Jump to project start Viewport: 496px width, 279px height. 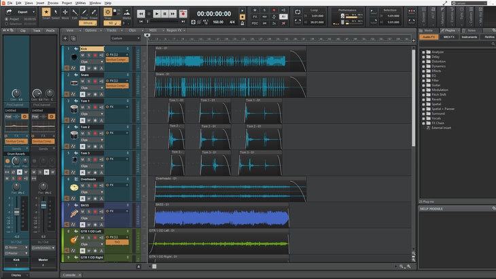pos(141,22)
